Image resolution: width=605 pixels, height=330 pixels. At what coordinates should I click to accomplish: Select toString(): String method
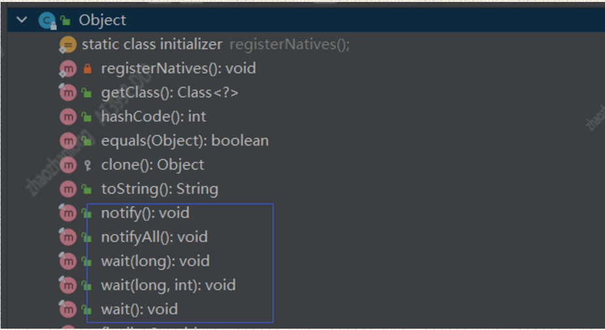(159, 189)
